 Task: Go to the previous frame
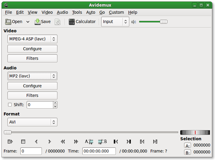coord(36,142)
